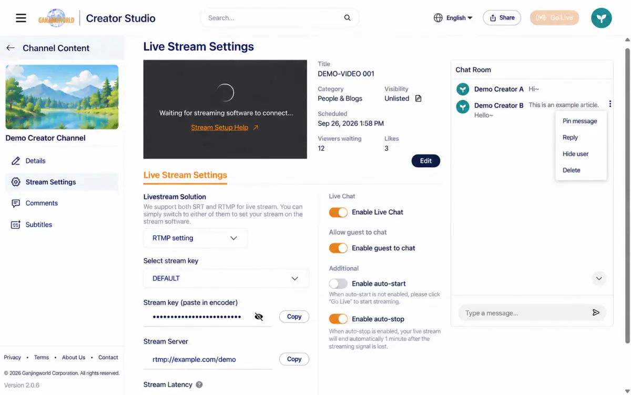
Task: Select Pin message from the context menu
Action: click(x=581, y=121)
